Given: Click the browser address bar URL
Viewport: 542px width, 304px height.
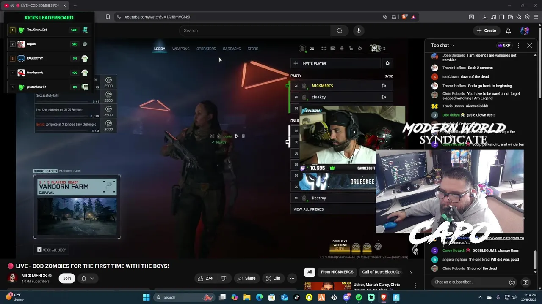Looking at the screenshot, I should pos(158,17).
